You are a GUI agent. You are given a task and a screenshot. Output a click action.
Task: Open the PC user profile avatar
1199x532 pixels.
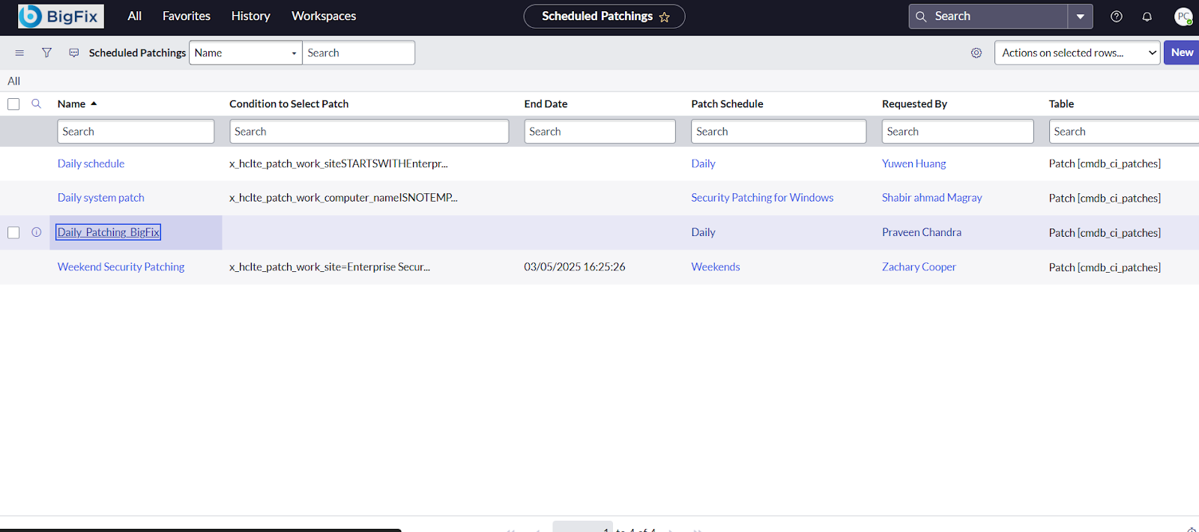point(1183,16)
